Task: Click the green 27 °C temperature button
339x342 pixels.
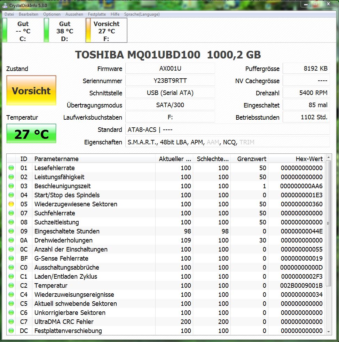Action: coord(31,134)
